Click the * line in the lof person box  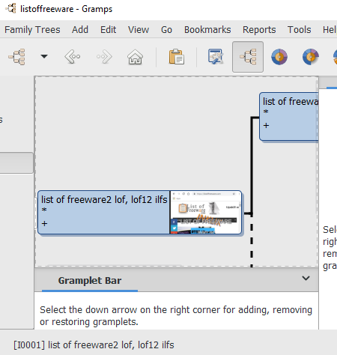[44, 210]
